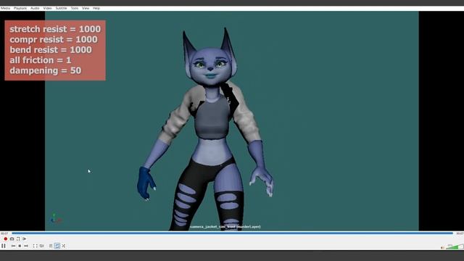Mute audio using the speaker icon

pos(442,247)
